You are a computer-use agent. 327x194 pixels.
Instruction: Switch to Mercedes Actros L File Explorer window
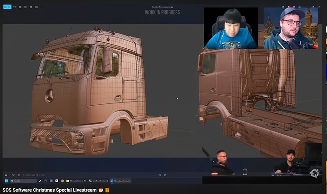pos(77,181)
